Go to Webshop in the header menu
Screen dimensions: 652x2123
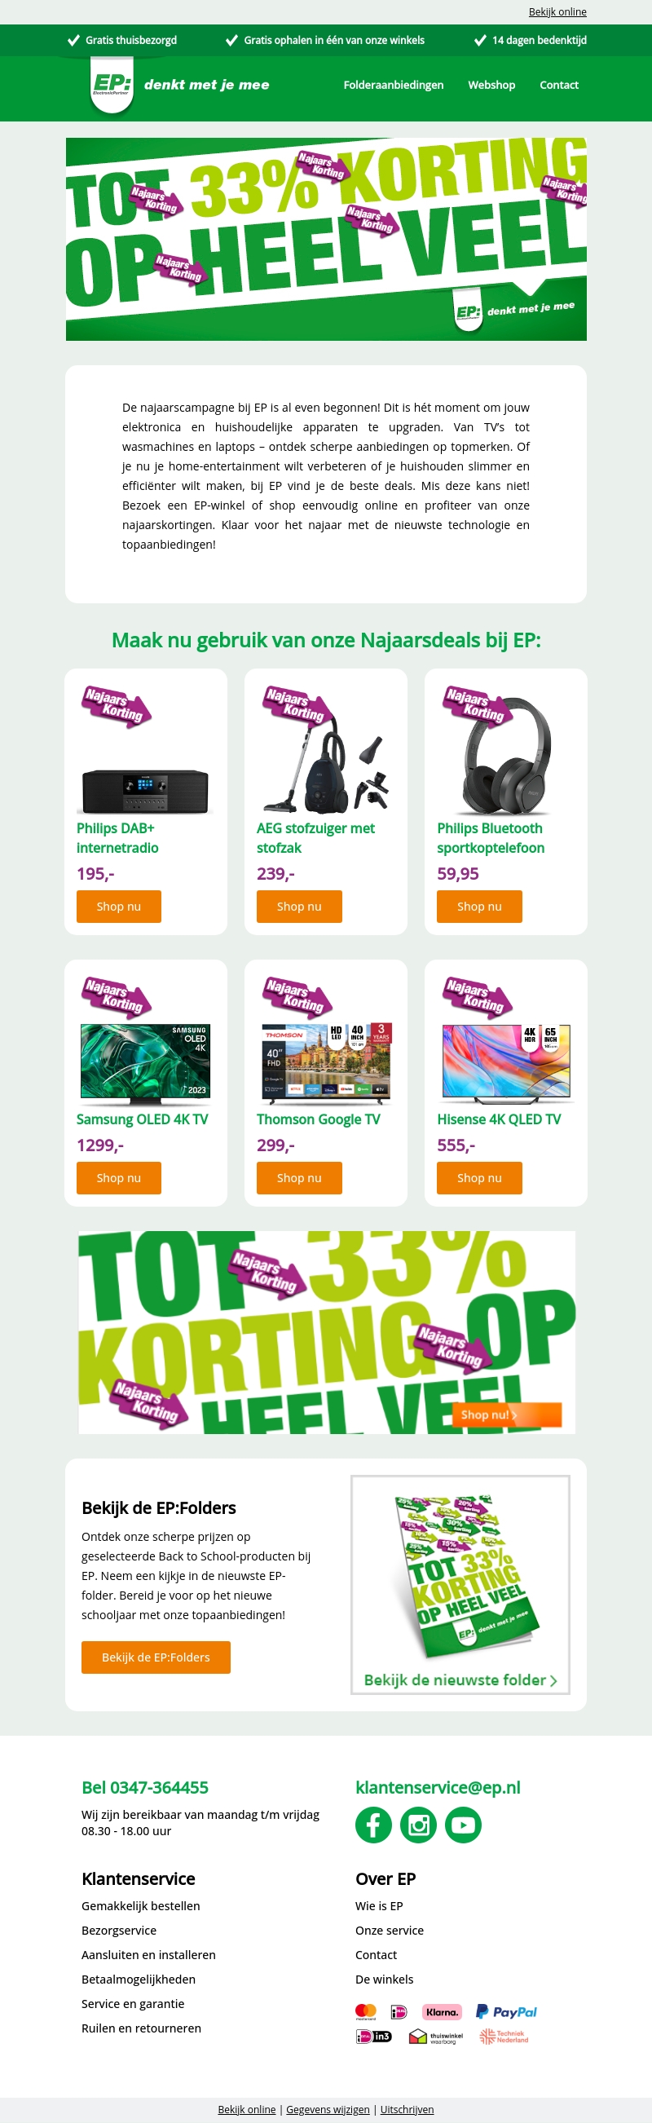(x=491, y=85)
